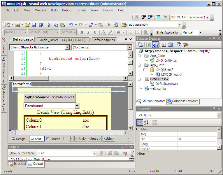Click the bulleted list icon
This screenshot has height=175, width=223.
130,32
